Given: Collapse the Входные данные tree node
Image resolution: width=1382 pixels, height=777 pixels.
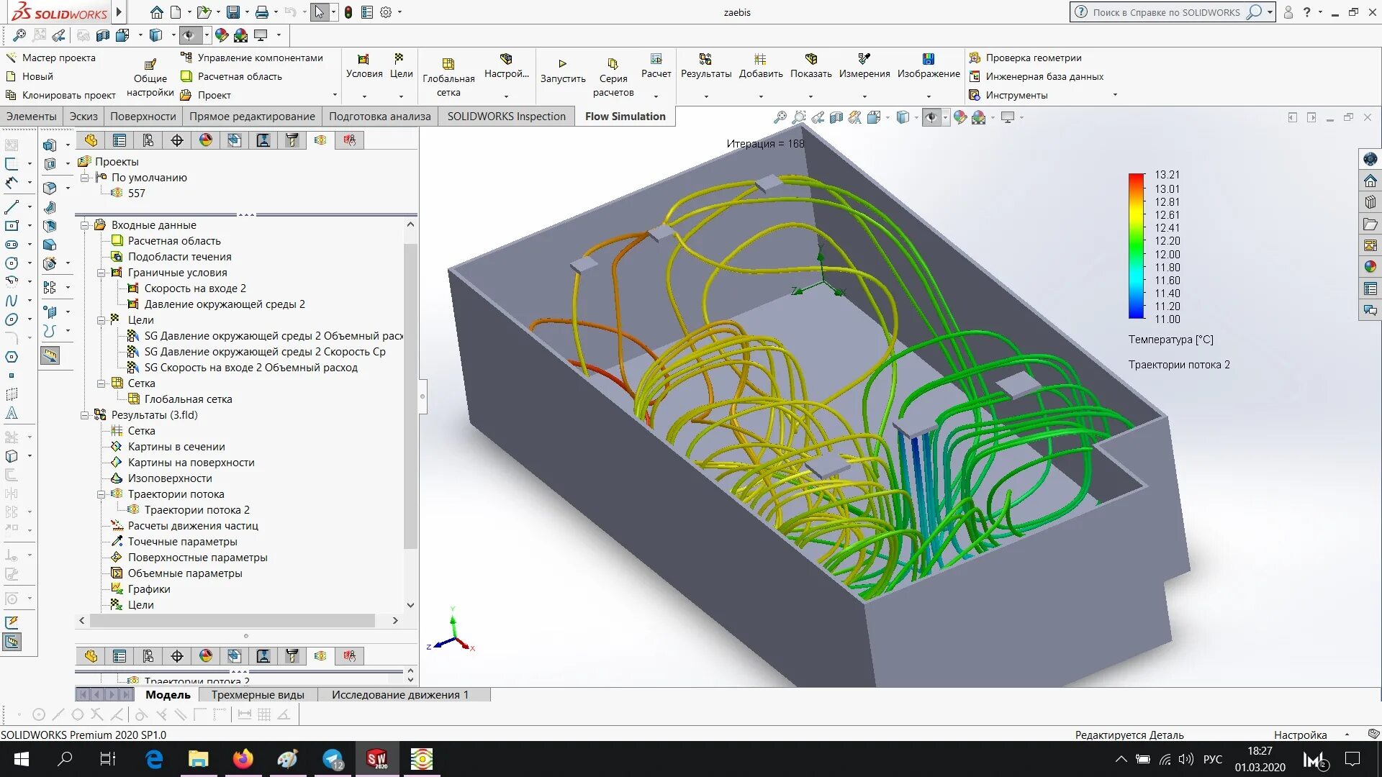Looking at the screenshot, I should (x=85, y=225).
